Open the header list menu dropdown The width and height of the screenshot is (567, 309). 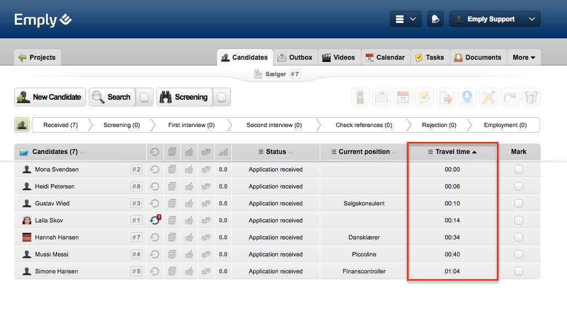click(x=406, y=19)
